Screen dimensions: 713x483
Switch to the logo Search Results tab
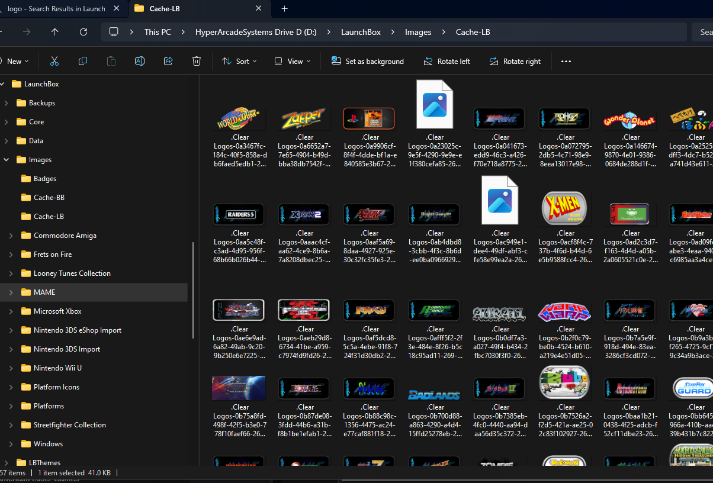point(56,8)
